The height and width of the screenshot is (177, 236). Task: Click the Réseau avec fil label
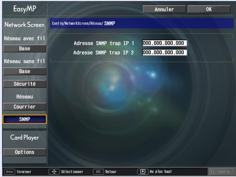[25, 38]
